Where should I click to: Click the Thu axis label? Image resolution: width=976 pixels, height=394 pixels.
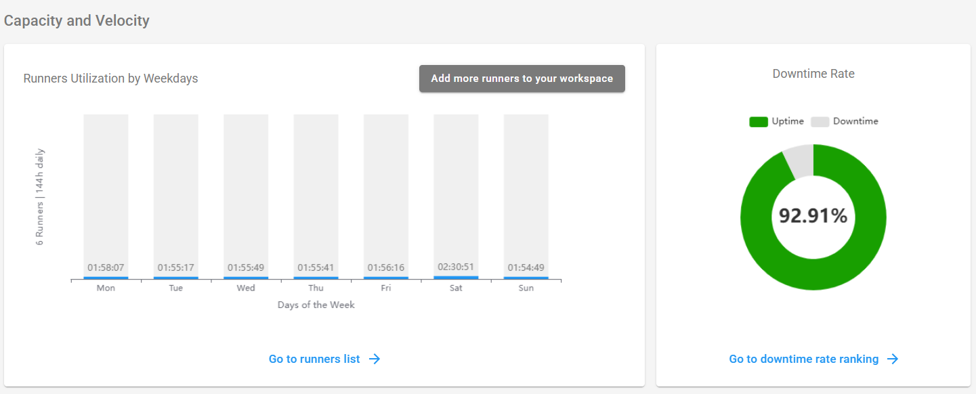pyautogui.click(x=316, y=288)
